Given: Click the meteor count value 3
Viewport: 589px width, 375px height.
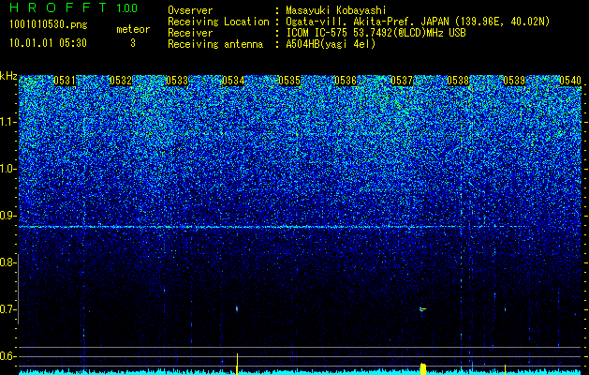Looking at the screenshot, I should (133, 43).
